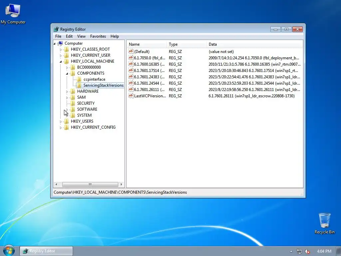Click the SYSTEM folder icon

[x=73, y=115]
